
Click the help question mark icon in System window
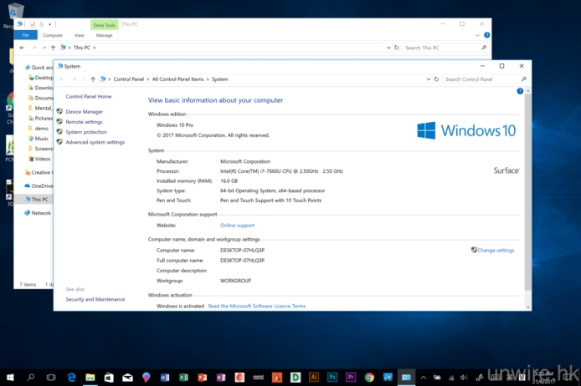point(520,91)
